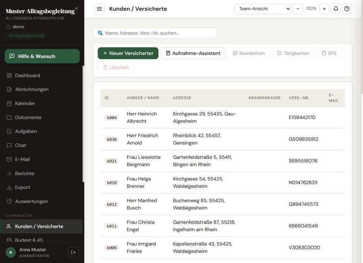This screenshot has height=263, width=363.
Task: Open the hamburger menu button
Action: tap(99, 9)
